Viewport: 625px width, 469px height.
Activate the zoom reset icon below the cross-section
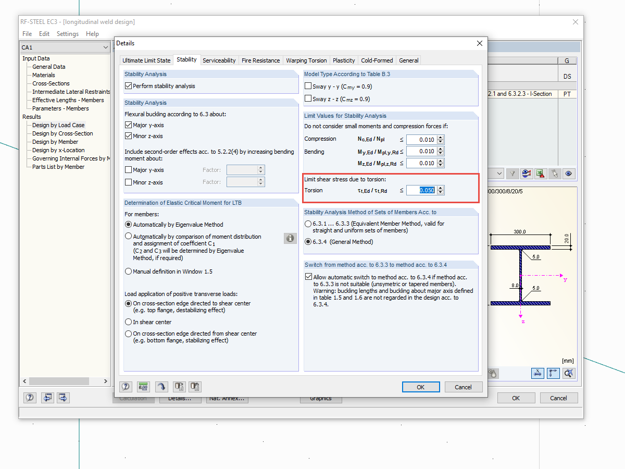pos(569,373)
